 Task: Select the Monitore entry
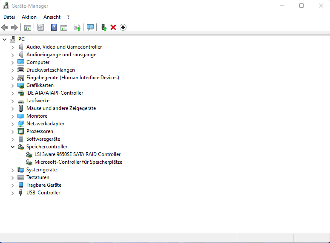37,116
